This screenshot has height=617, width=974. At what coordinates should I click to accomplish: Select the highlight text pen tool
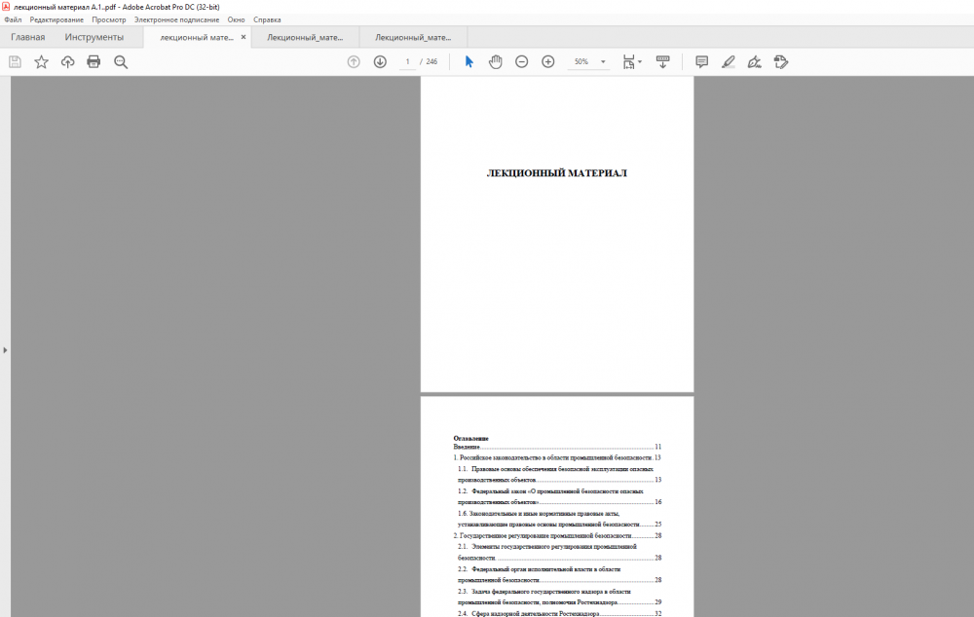(x=728, y=62)
